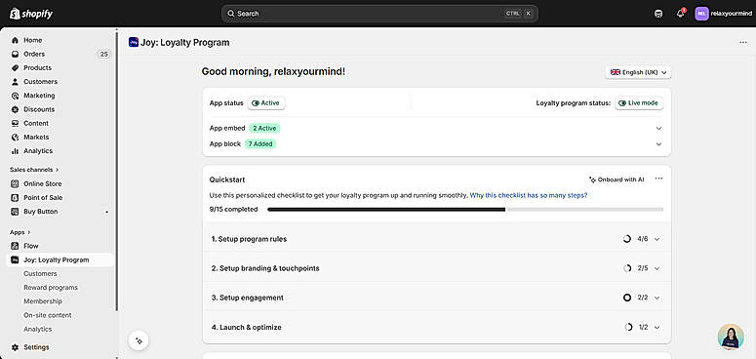Click the Markets globe icon
Image resolution: width=756 pixels, height=359 pixels.
coord(15,138)
